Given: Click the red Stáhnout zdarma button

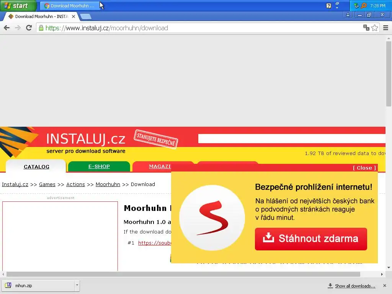Looking at the screenshot, I should (311, 239).
